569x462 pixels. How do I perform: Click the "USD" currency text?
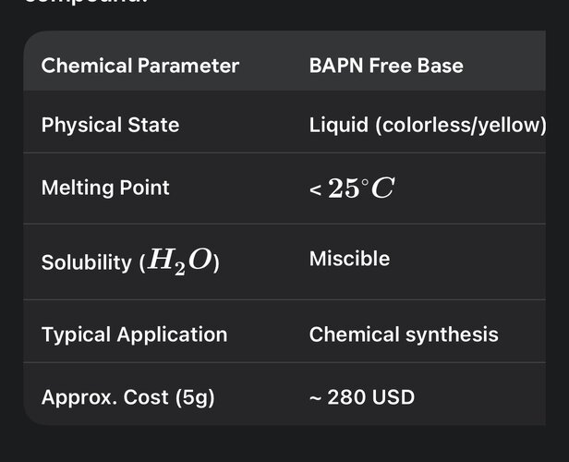[x=392, y=397]
